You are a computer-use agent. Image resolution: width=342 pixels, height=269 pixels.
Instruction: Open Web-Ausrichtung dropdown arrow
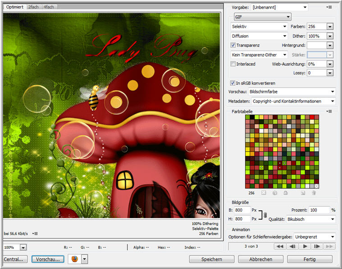click(330, 64)
